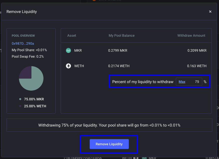
Task: Click the MKR token icon
Action: (68, 50)
